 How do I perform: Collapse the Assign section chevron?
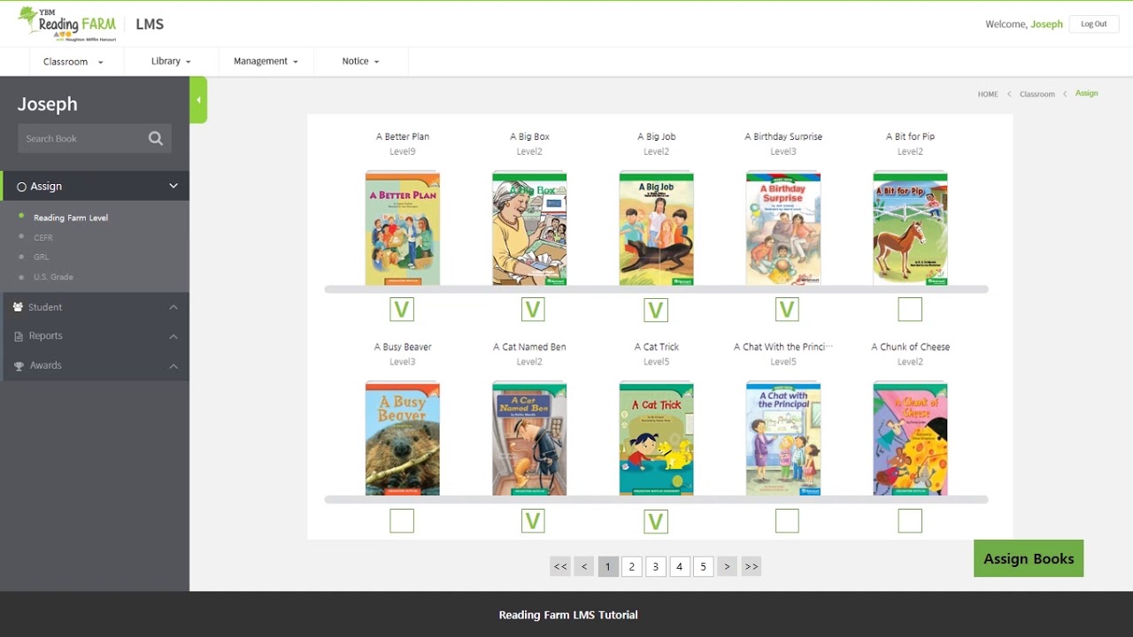pyautogui.click(x=173, y=186)
